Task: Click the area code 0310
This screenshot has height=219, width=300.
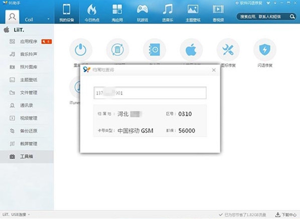Action: click(185, 114)
